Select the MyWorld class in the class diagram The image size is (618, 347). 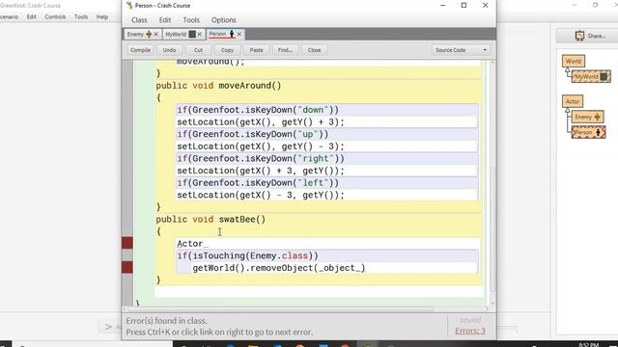tap(591, 77)
